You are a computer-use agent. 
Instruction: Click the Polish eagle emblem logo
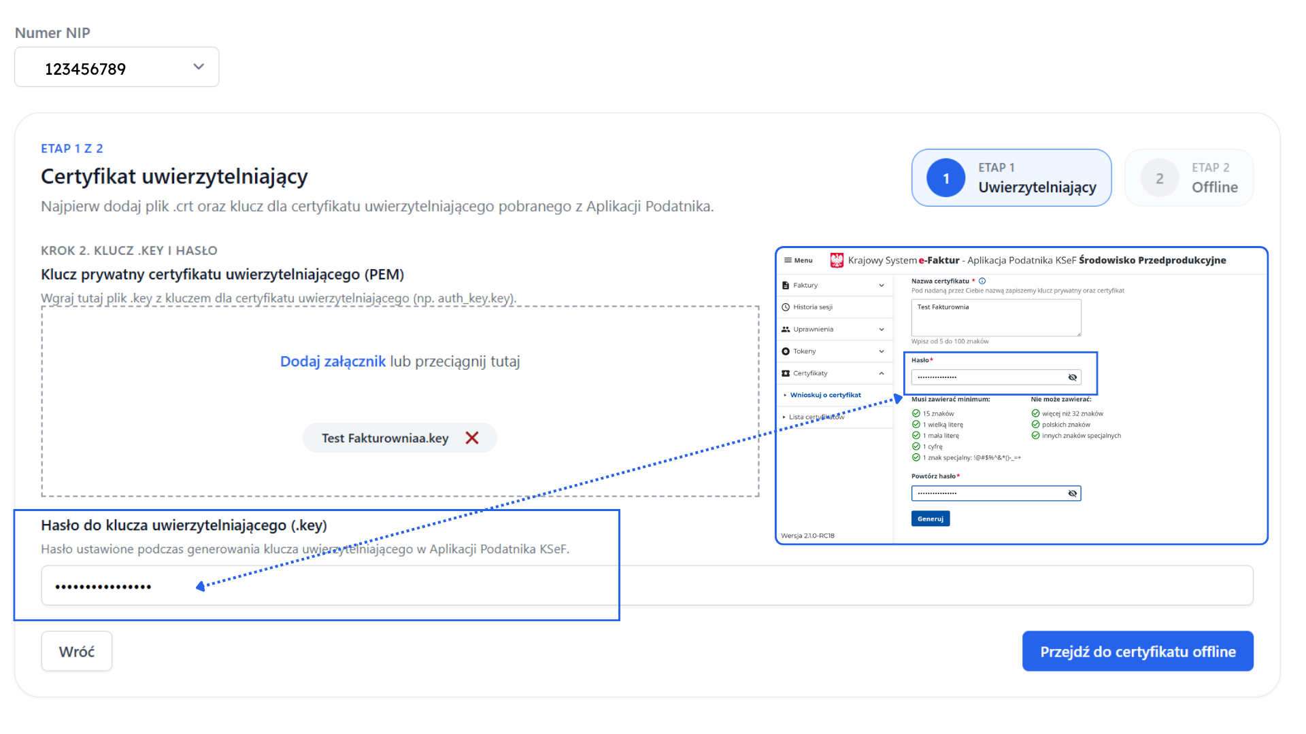coord(837,260)
